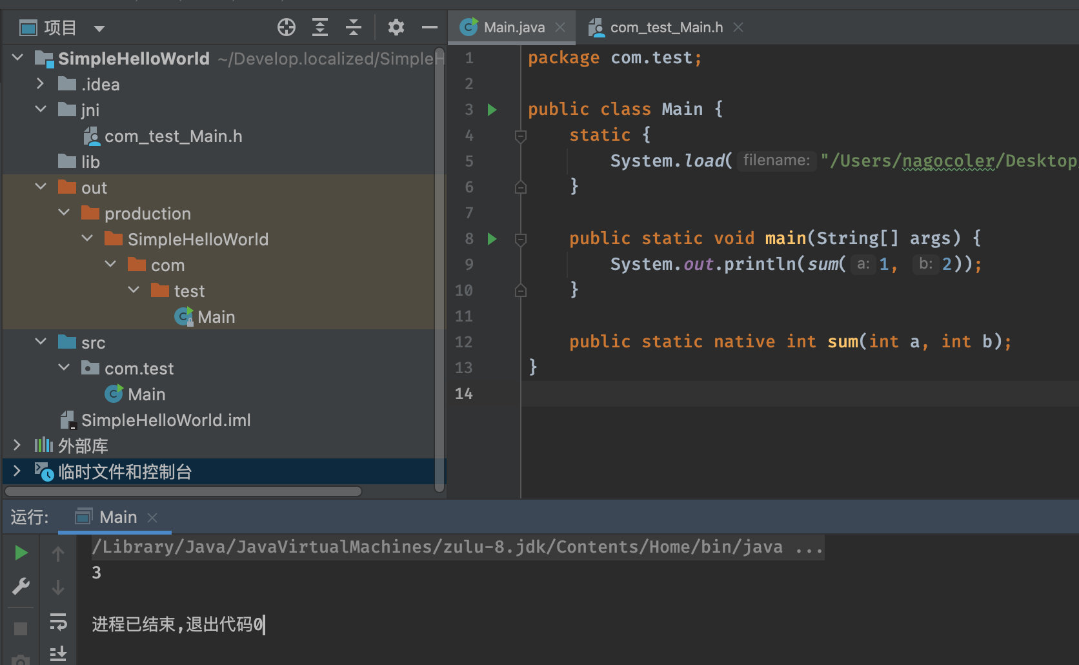Toggle soft-wrap in run console

(58, 622)
